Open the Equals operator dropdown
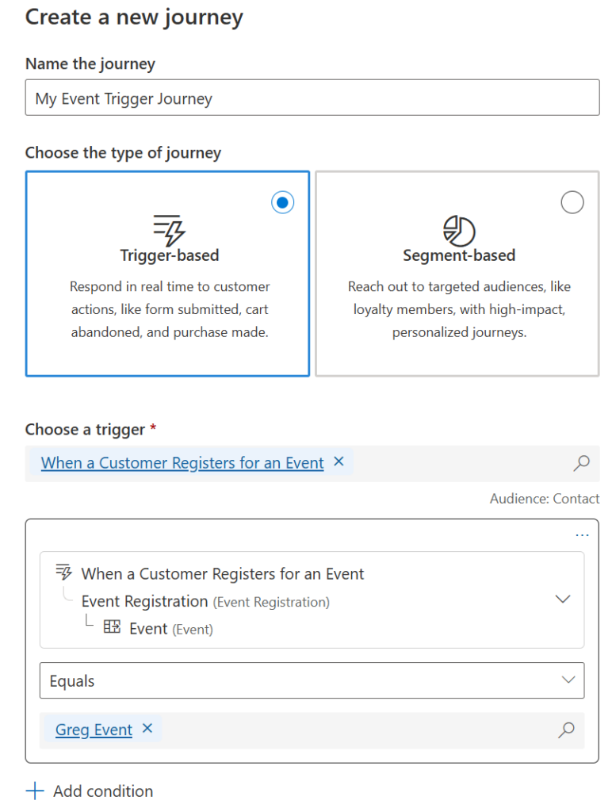Image resolution: width=612 pixels, height=812 pixels. [x=312, y=680]
